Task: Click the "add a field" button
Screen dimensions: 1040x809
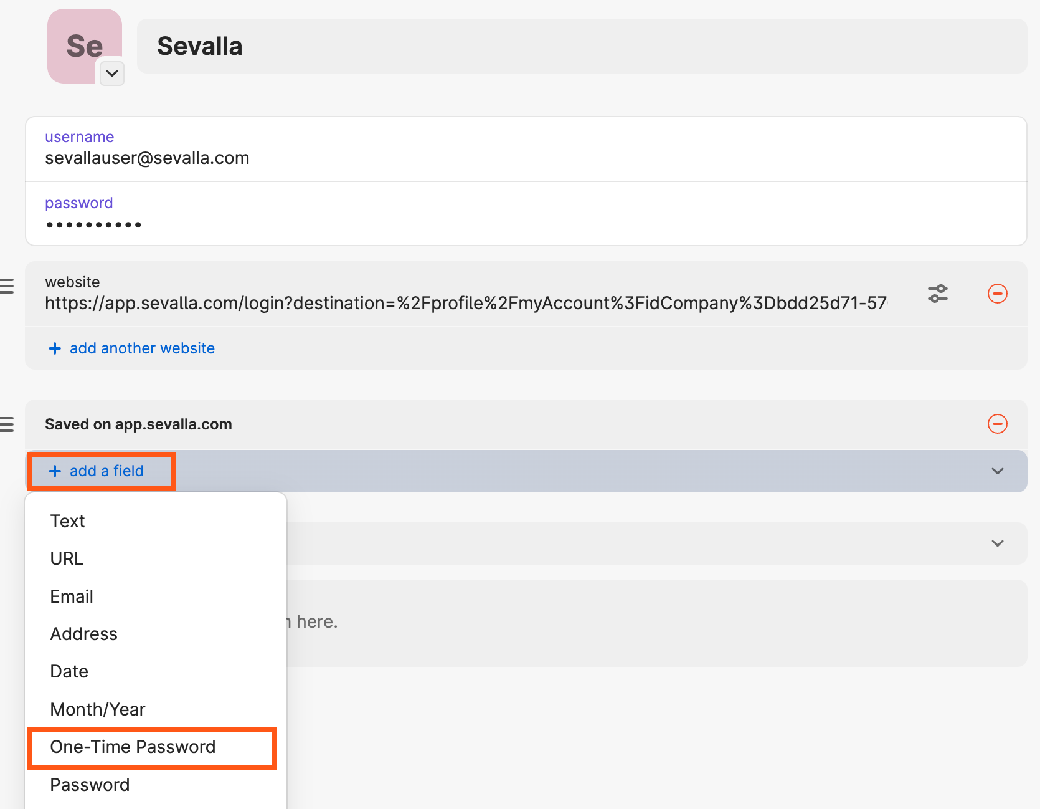Action: click(100, 471)
